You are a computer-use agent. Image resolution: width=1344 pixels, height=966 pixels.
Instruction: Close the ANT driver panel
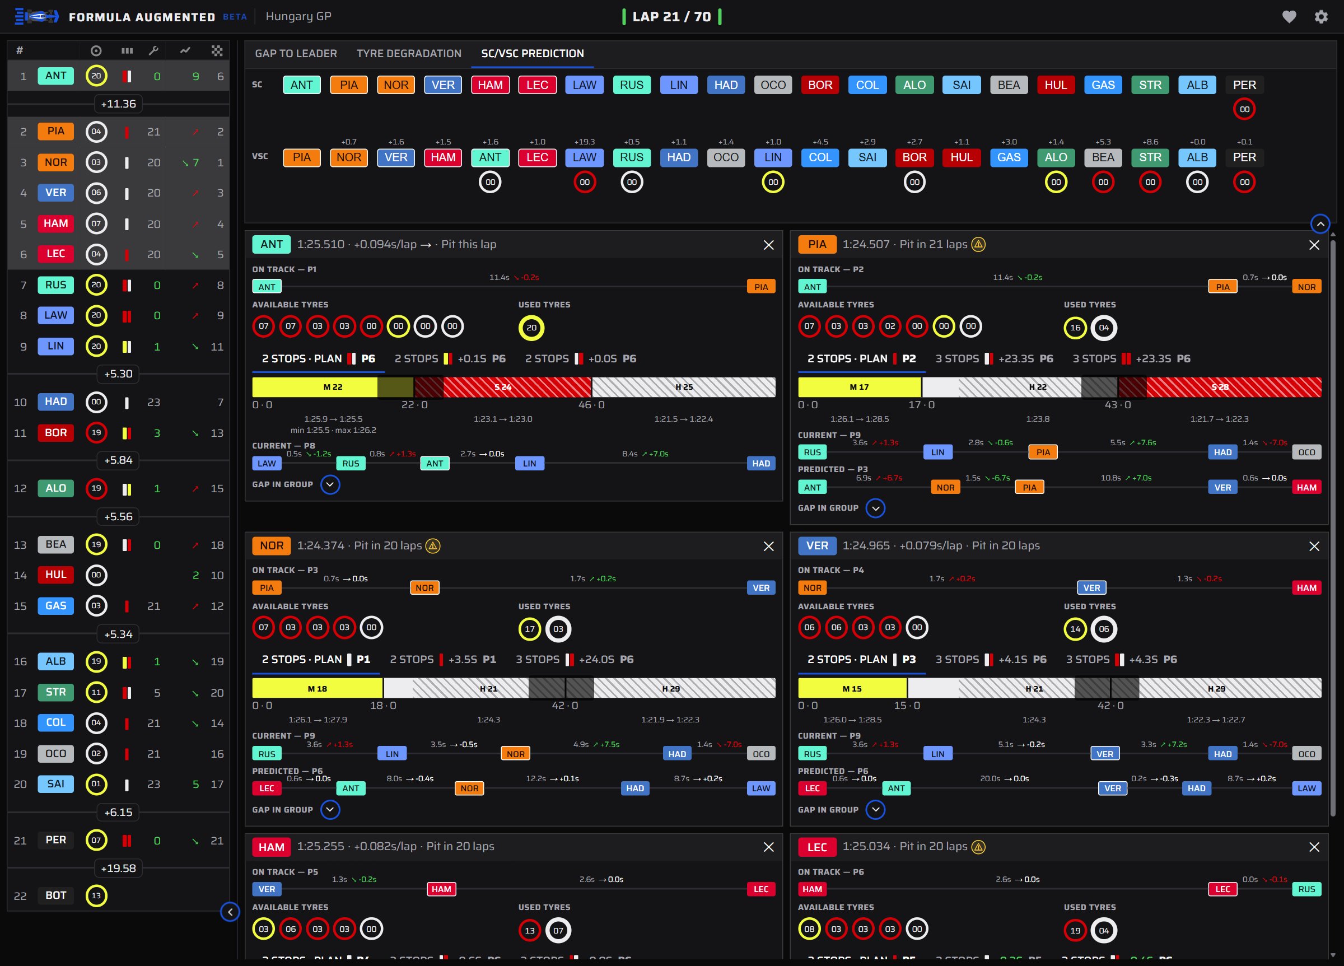tap(768, 245)
